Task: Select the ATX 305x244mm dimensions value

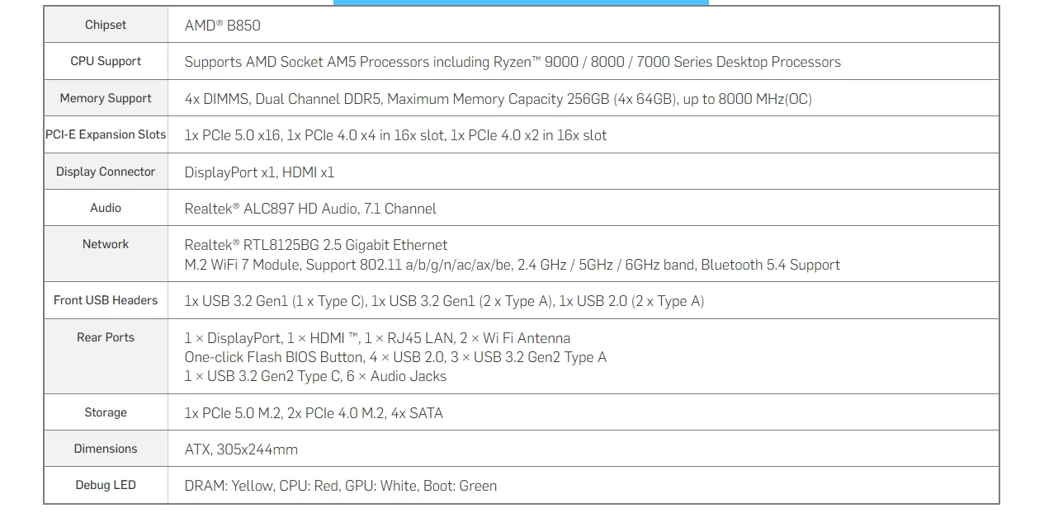Action: click(x=241, y=449)
